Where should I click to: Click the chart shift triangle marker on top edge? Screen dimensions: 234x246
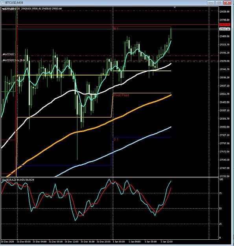[175, 7]
